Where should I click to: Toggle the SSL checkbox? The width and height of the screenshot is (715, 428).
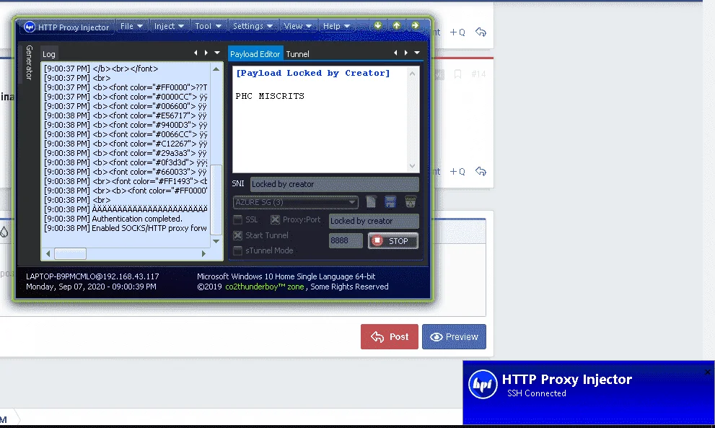(237, 220)
